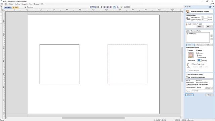Switch to the 3D View tab
This screenshot has width=215, height=121.
click(15, 7)
